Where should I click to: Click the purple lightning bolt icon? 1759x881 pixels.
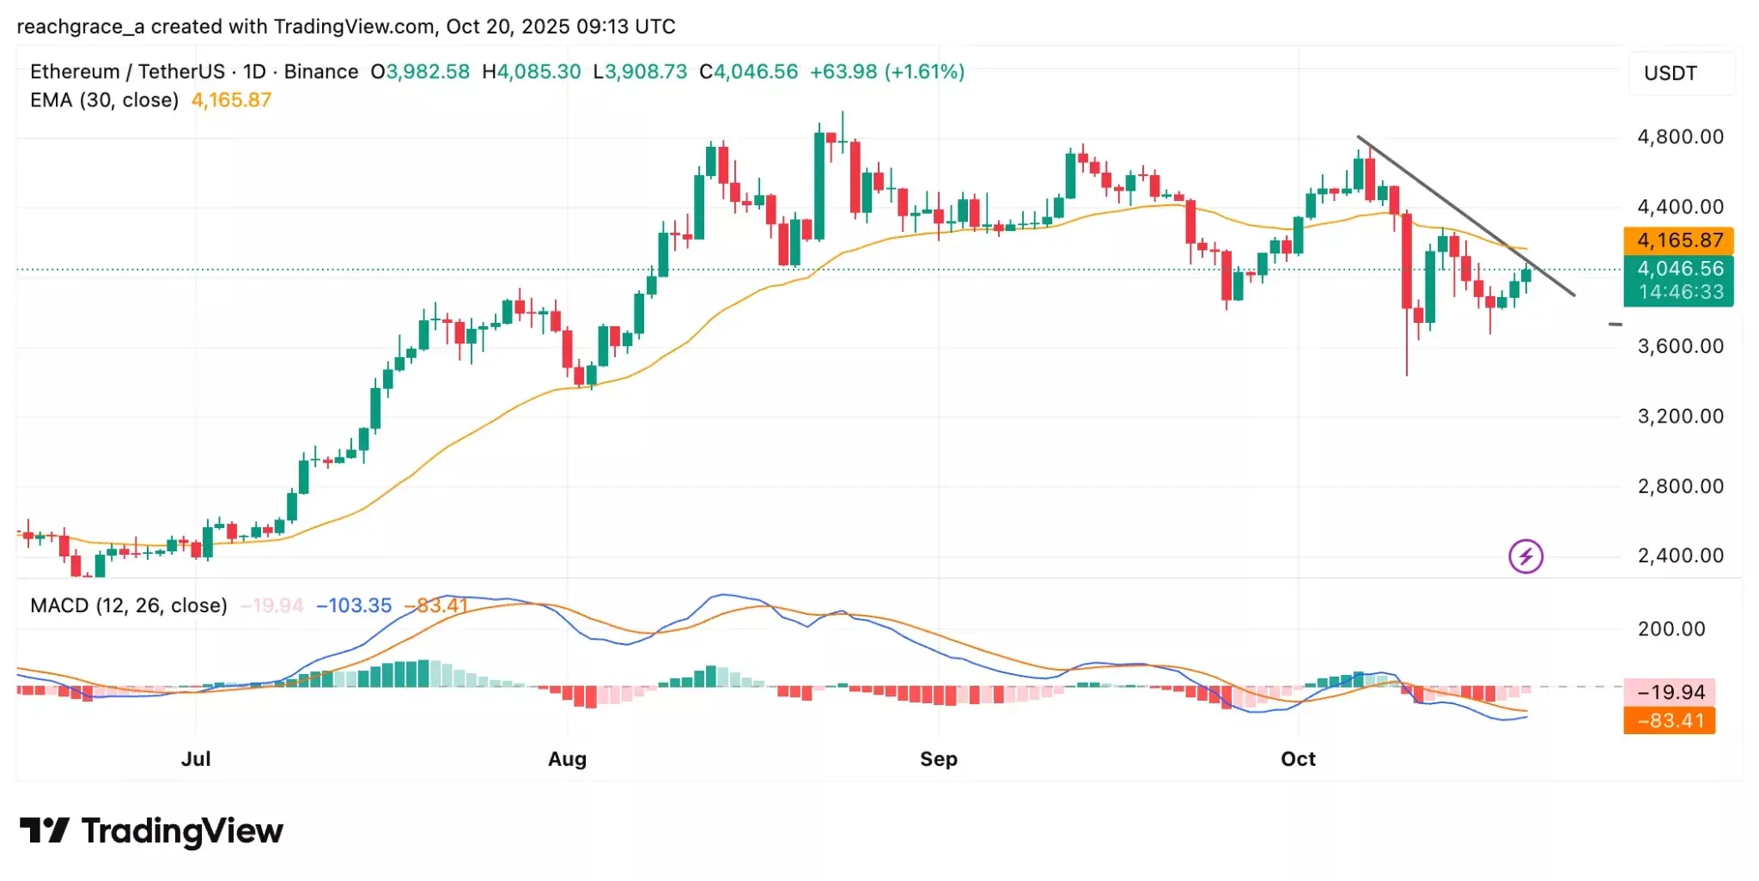[1525, 556]
